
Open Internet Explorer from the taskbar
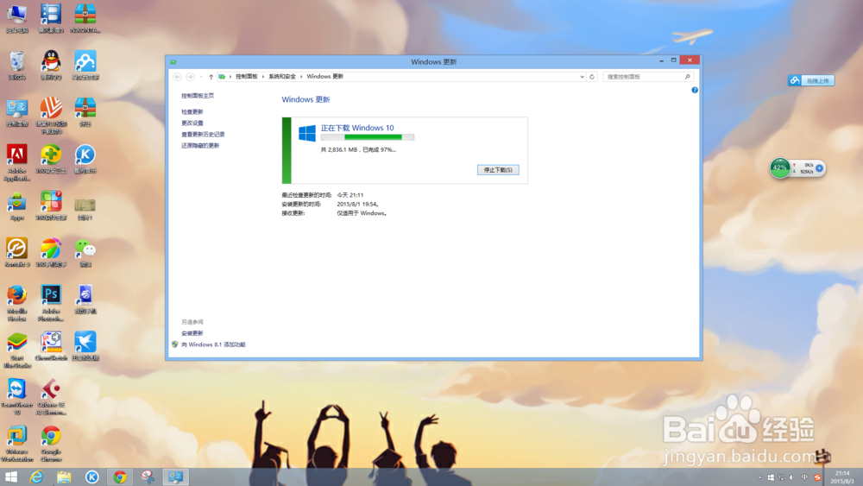coord(37,477)
